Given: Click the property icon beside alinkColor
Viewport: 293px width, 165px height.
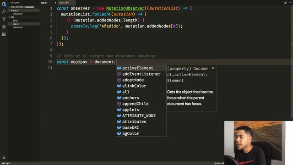Looking at the screenshot, I should click(x=119, y=86).
